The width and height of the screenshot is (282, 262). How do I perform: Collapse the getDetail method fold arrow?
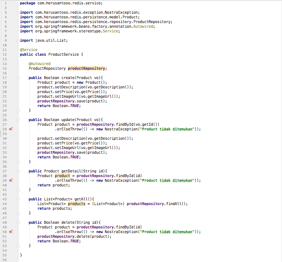pos(18,171)
